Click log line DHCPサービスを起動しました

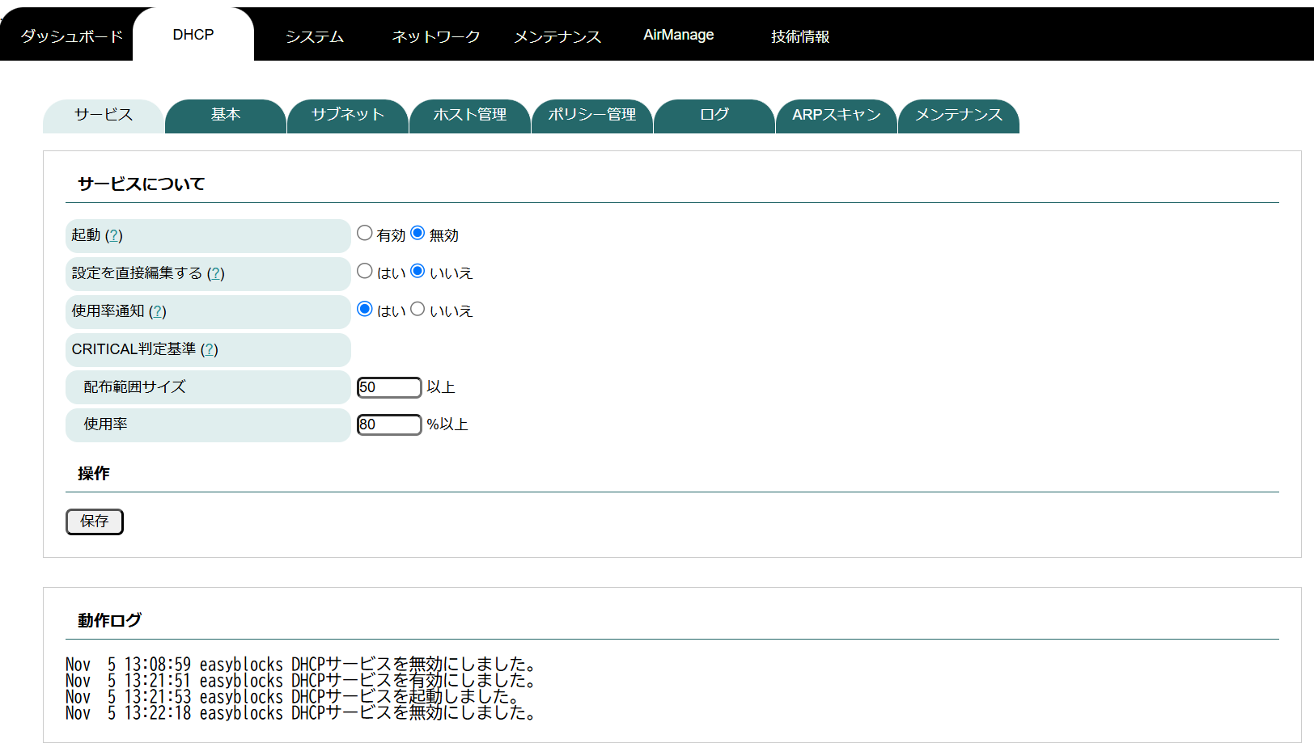292,697
